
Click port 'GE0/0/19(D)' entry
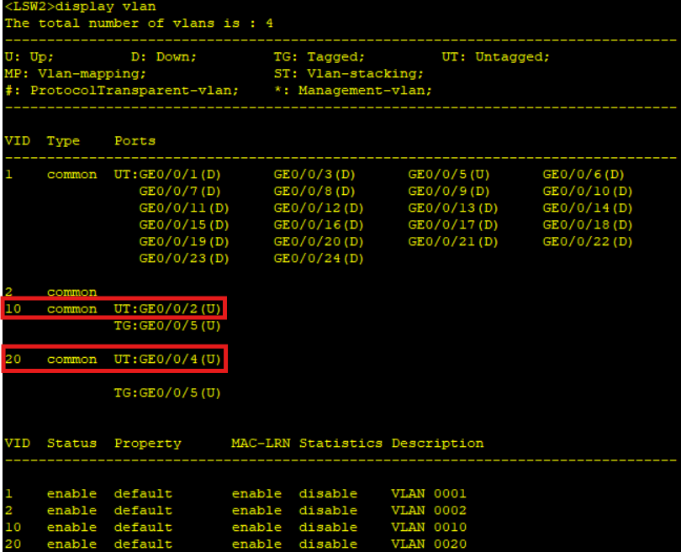(184, 242)
